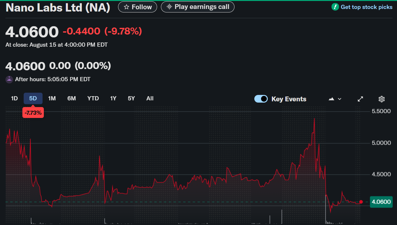Screen dimensions: 397x225
Task: Click the 4.5000 y-axis label
Action: [381, 175]
